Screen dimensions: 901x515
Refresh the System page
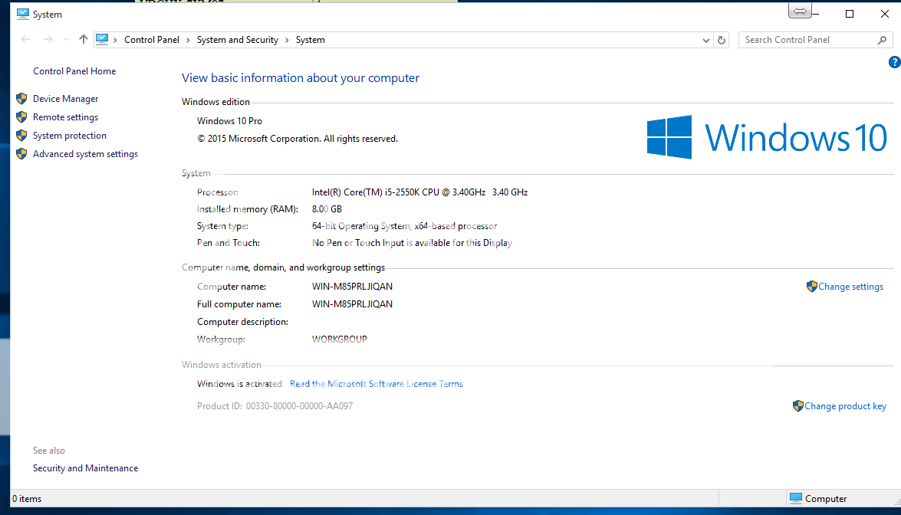722,40
